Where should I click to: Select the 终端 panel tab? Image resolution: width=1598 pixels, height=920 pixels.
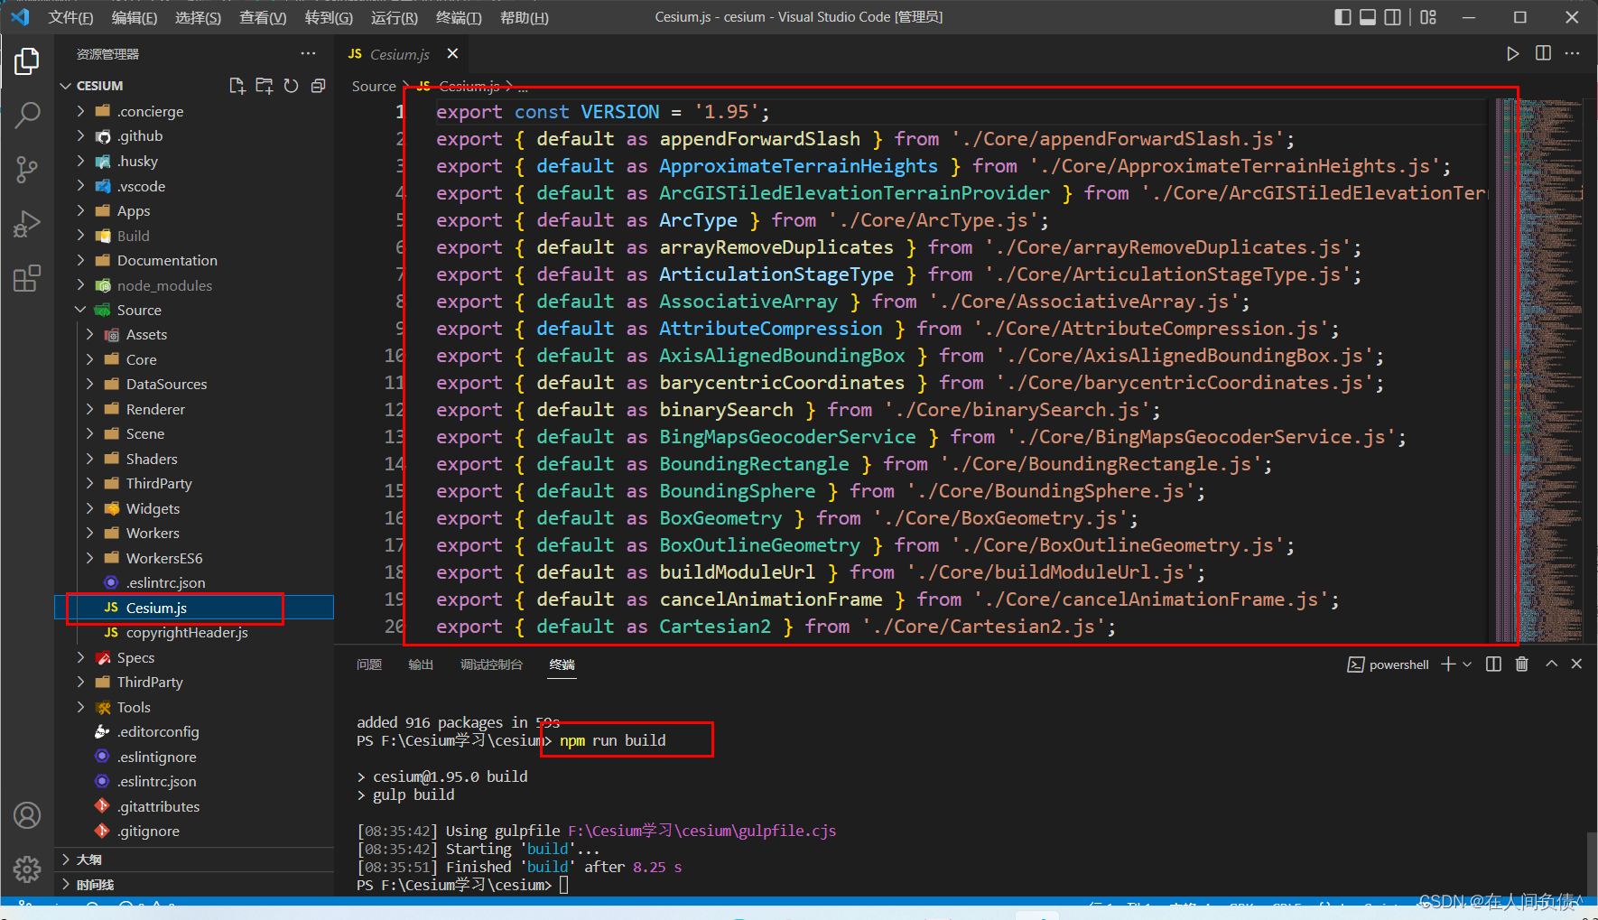tap(562, 664)
